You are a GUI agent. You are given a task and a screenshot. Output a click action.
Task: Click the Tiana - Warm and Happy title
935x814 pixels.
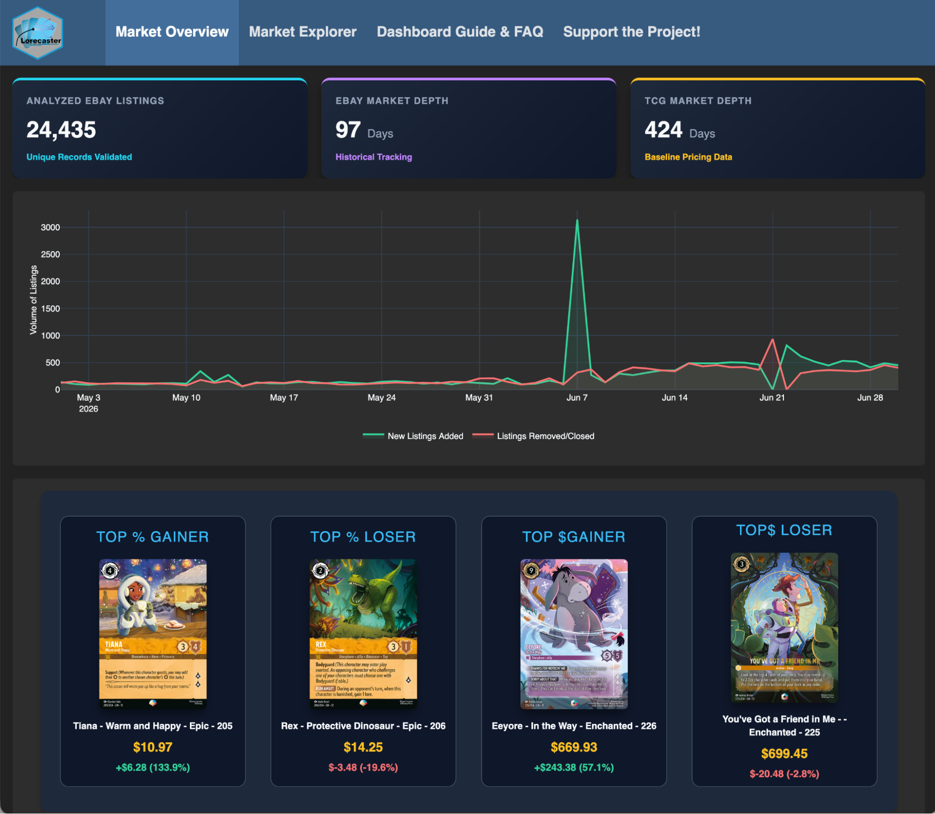(153, 726)
